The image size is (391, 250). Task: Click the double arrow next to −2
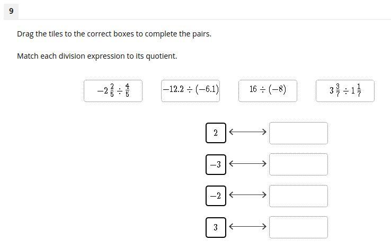click(x=247, y=195)
